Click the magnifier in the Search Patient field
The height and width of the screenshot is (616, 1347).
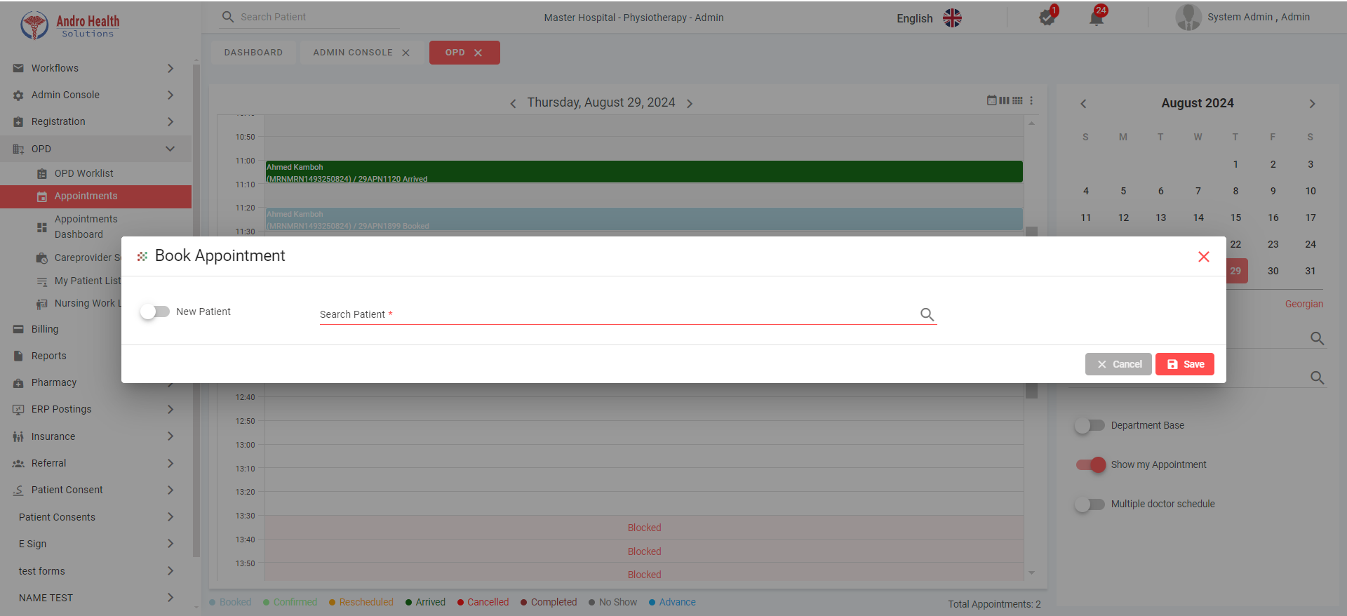click(927, 314)
